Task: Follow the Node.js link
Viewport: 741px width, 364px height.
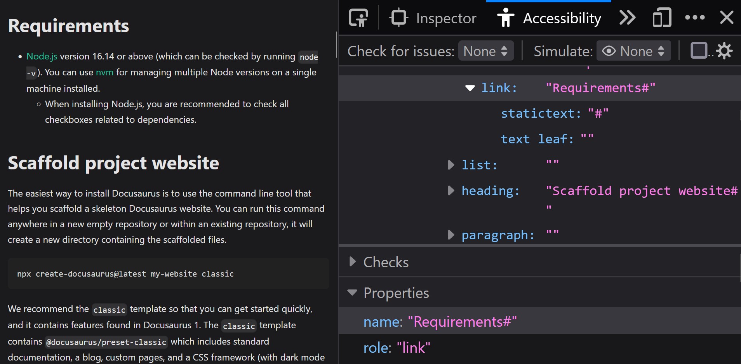Action: (42, 56)
